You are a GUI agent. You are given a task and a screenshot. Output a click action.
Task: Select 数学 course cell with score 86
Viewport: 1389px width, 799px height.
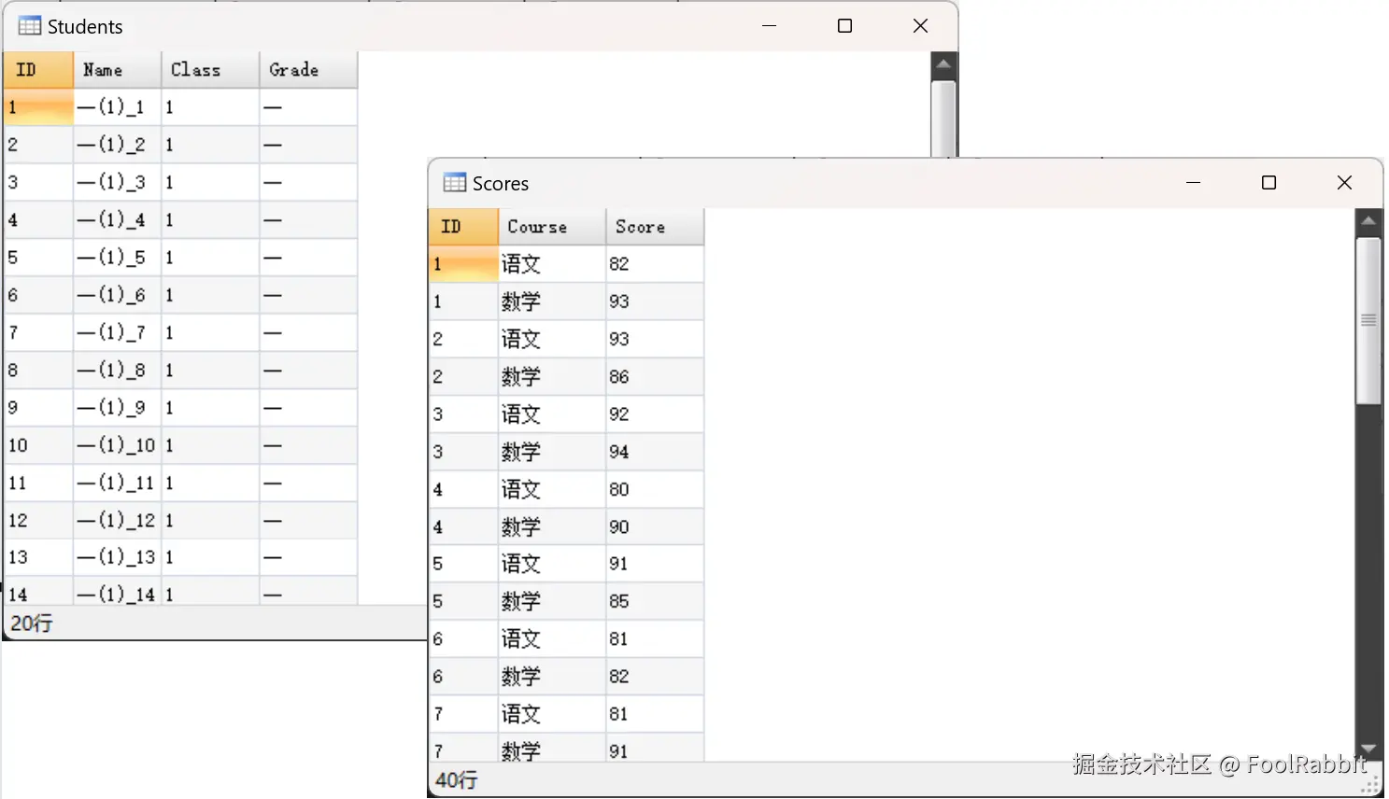click(552, 377)
